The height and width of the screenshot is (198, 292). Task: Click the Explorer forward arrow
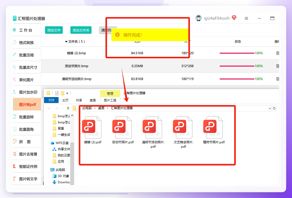click(x=56, y=108)
